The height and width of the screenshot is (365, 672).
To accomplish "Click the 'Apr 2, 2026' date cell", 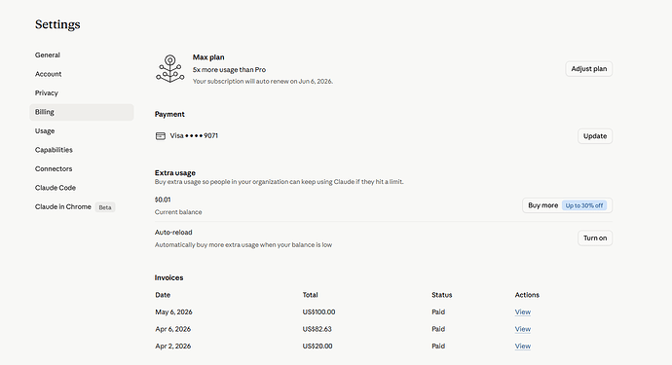I will click(173, 347).
